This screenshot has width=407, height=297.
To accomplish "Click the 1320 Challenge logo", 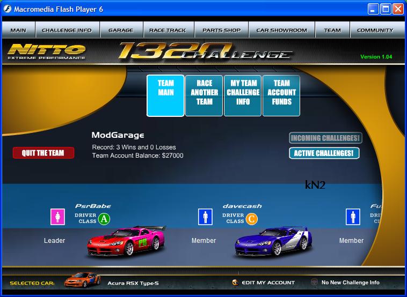I will [205, 51].
